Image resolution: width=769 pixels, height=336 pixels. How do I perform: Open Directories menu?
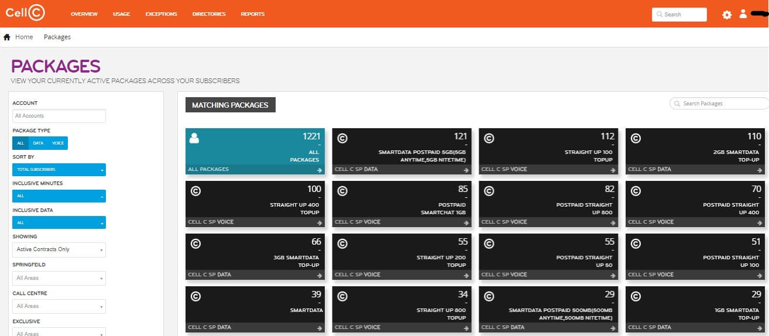point(209,14)
